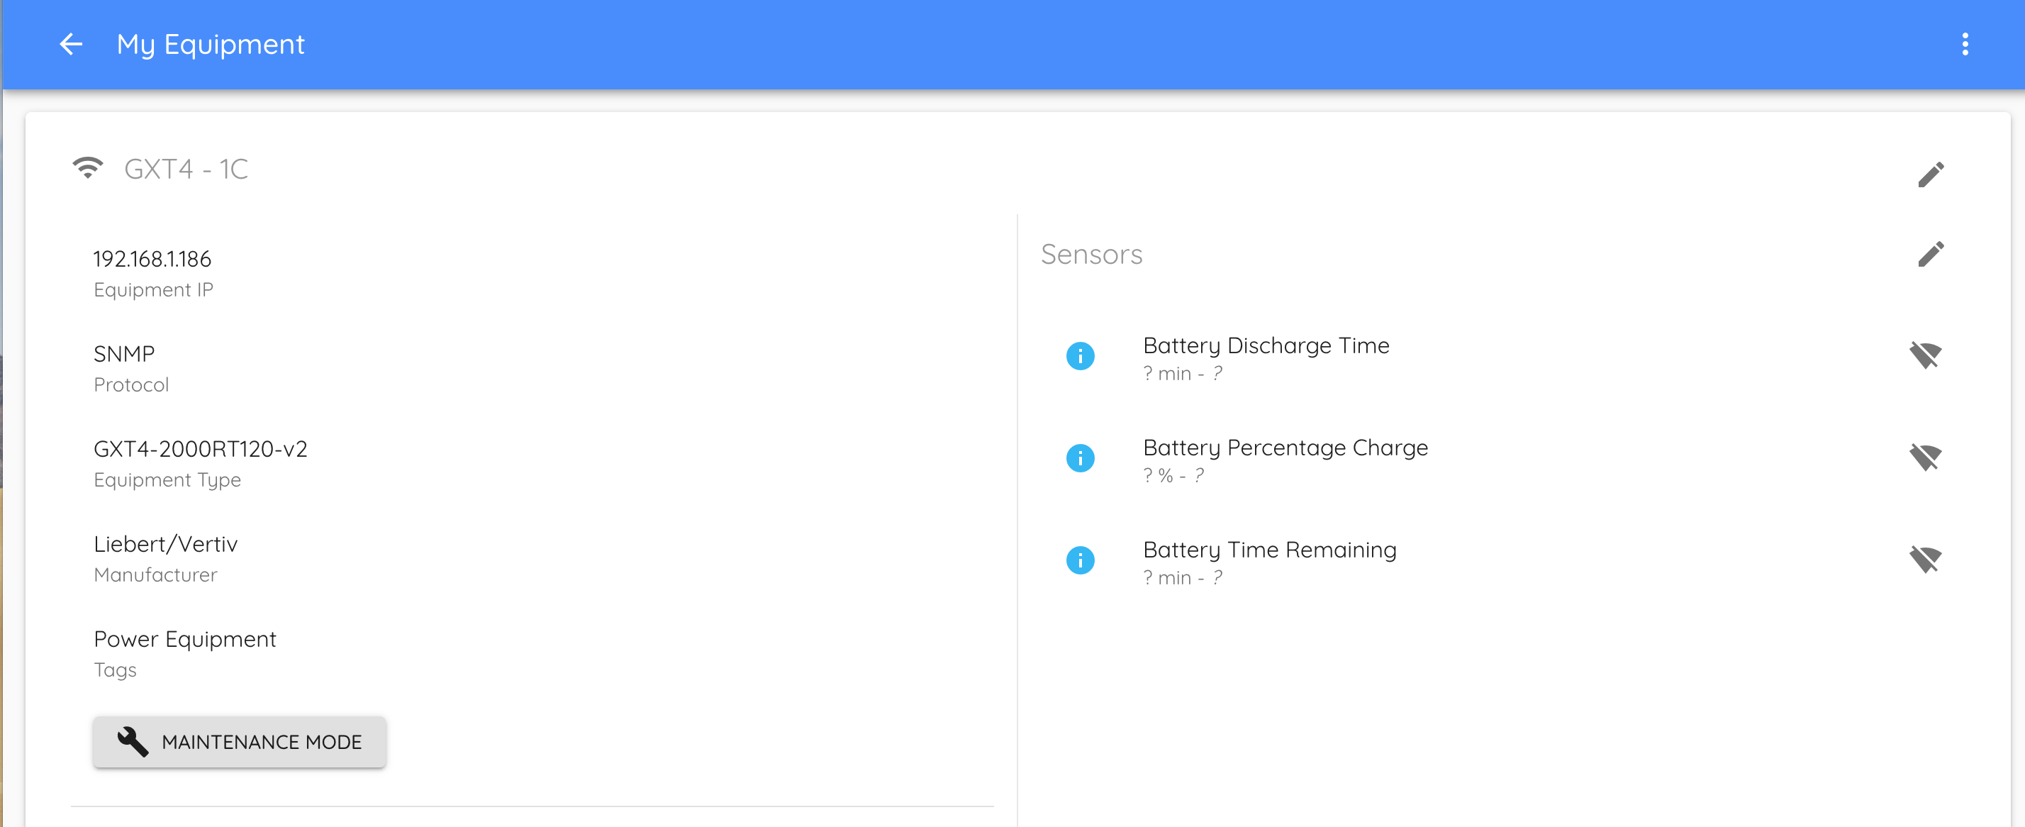Click the GXT4-2000RT120-v2 equipment type
This screenshot has width=2025, height=827.
tap(201, 449)
